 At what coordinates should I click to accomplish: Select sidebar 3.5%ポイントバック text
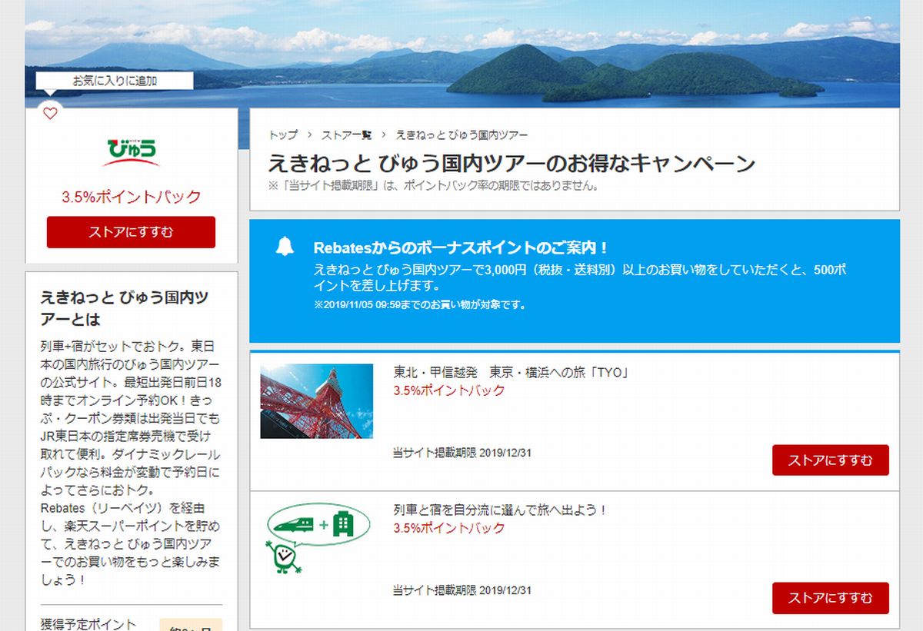(131, 196)
